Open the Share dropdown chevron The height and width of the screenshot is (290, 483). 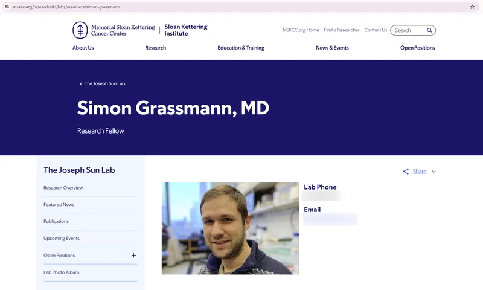coord(433,172)
